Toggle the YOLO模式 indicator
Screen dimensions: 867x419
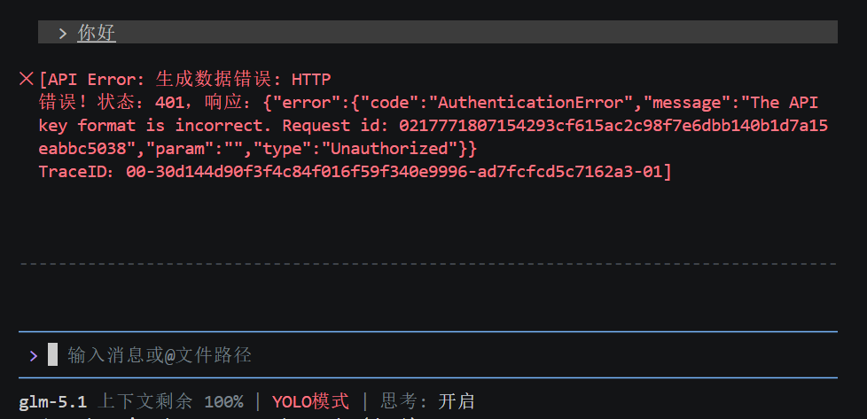point(310,401)
